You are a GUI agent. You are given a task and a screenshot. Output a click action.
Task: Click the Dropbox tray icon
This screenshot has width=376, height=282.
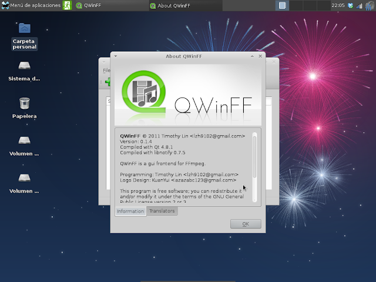[350, 5]
